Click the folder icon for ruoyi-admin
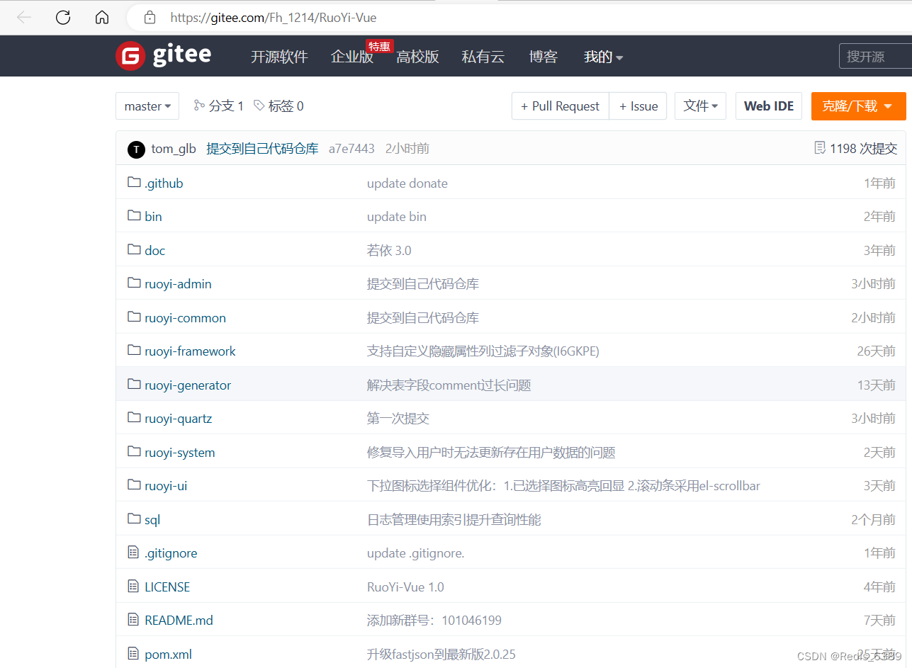 (134, 283)
